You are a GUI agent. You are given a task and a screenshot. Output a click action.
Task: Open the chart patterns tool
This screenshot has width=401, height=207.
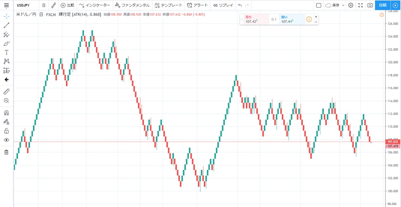tap(6, 61)
